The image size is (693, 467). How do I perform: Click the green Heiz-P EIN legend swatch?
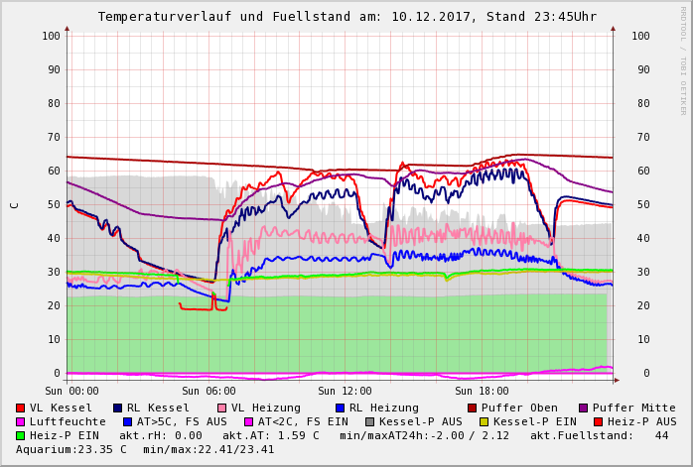click(21, 435)
